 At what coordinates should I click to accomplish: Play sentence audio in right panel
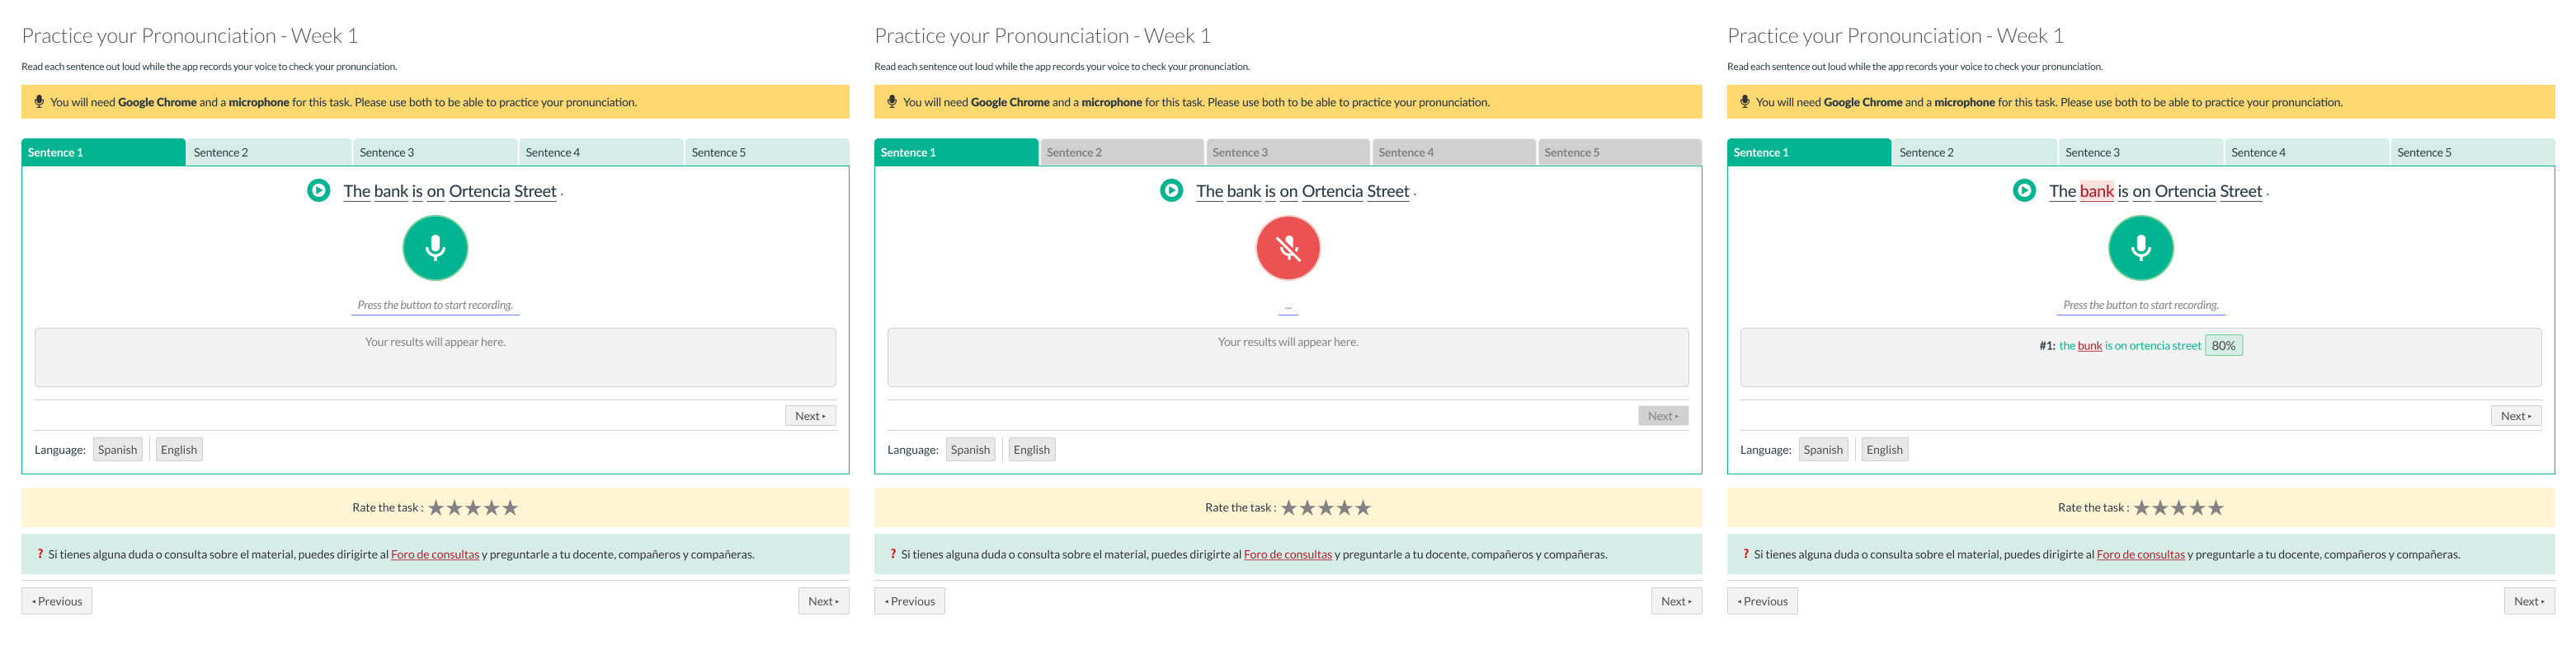point(2025,191)
